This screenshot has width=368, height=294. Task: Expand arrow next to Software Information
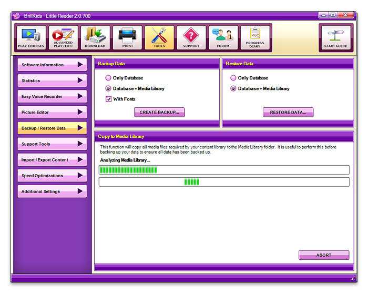(x=80, y=64)
